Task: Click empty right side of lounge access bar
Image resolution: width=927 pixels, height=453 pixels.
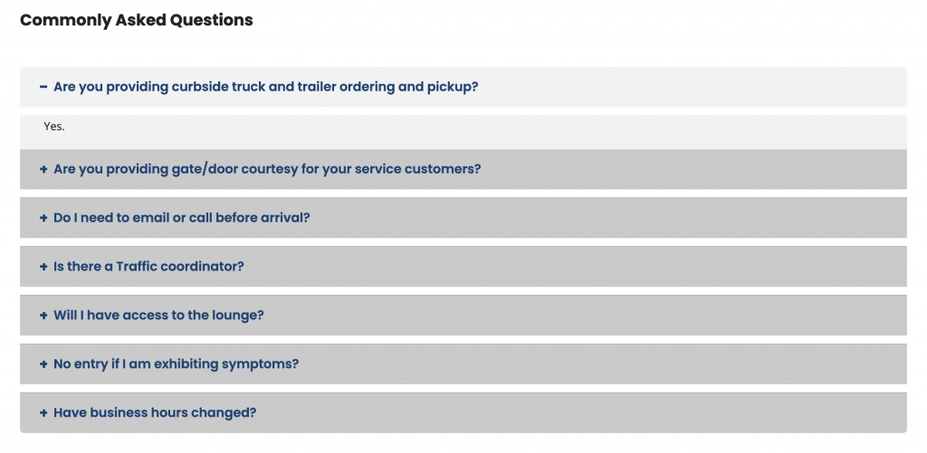Action: tap(724, 316)
